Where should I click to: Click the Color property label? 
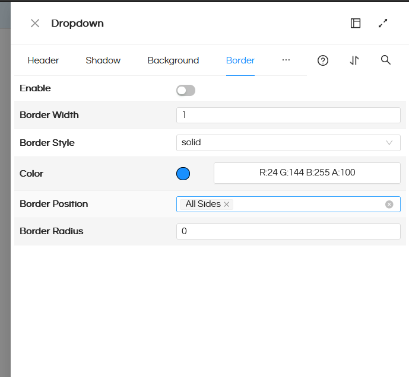coord(31,174)
